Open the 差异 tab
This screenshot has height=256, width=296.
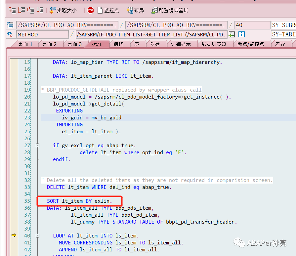[x=280, y=44]
